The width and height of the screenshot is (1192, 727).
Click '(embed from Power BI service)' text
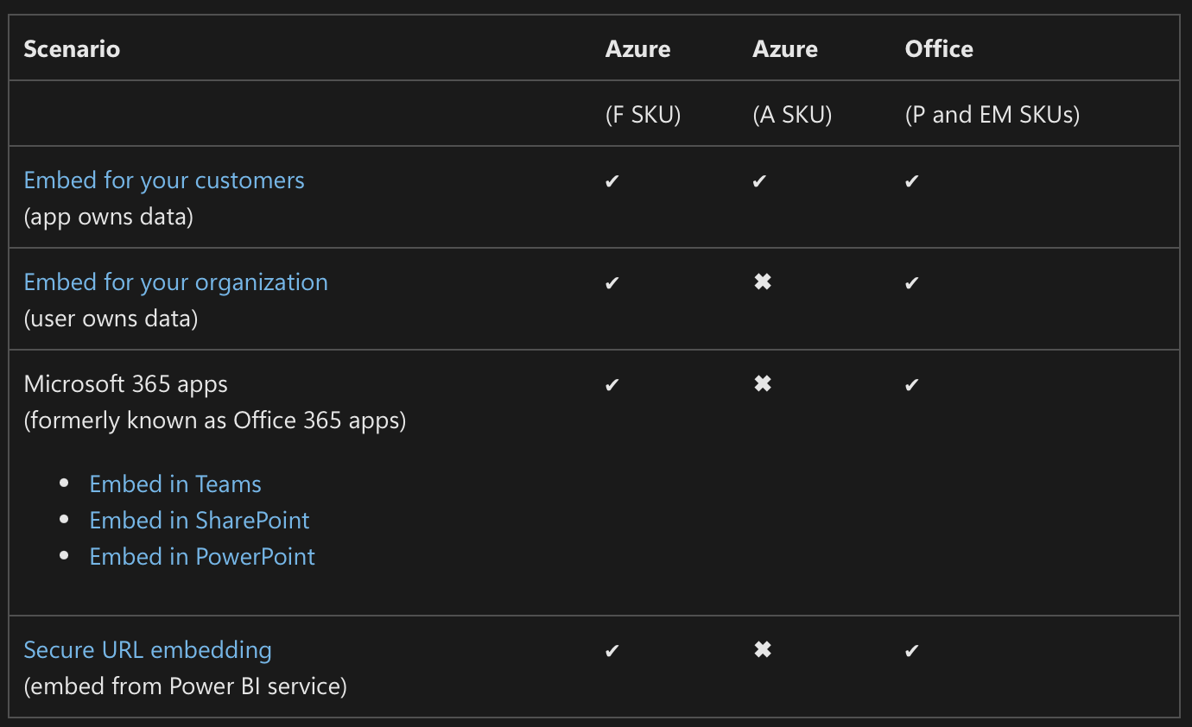click(186, 686)
